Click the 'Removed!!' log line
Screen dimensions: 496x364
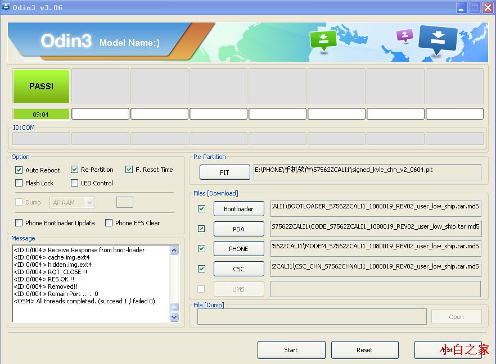46,286
